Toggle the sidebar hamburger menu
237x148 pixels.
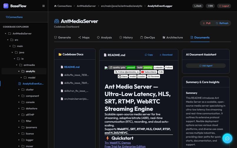44,6
